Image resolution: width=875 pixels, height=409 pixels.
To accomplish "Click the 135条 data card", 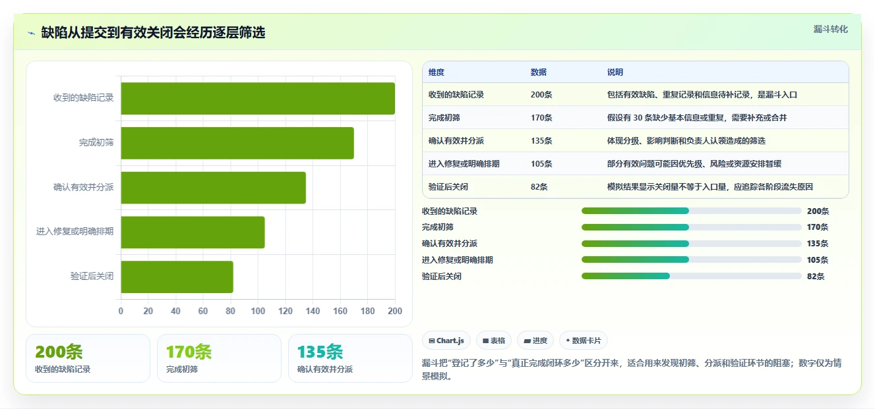I will tap(350, 358).
